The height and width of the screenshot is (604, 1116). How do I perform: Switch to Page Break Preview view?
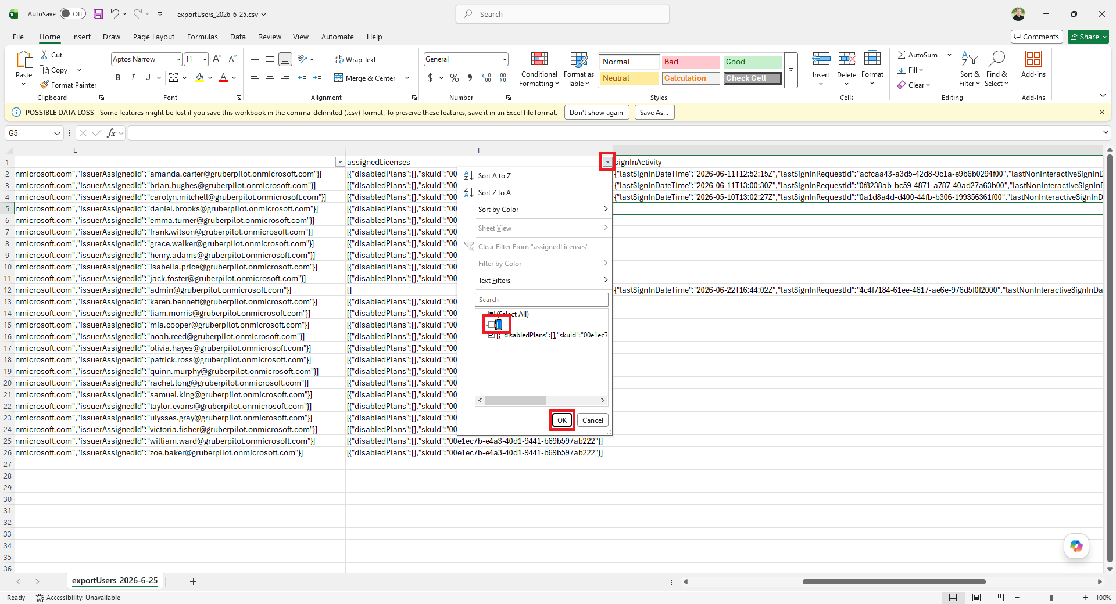(x=999, y=597)
